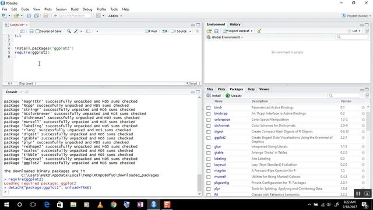Open the Global Environment dropdown
Image resolution: width=373 pixels, height=210 pixels.
click(225, 37)
